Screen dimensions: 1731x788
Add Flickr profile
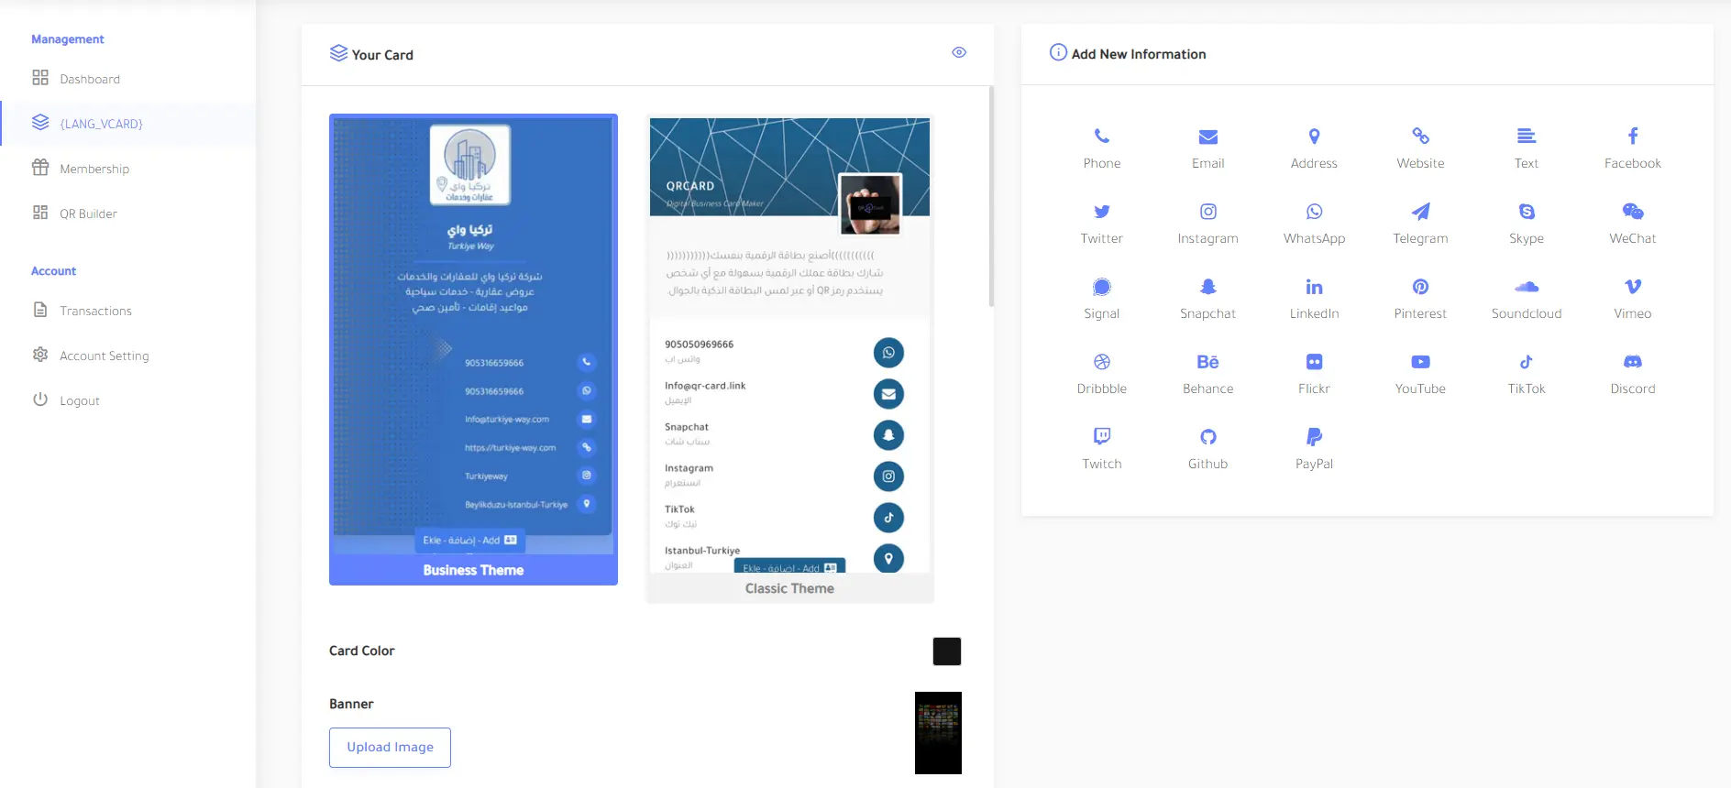pos(1314,374)
